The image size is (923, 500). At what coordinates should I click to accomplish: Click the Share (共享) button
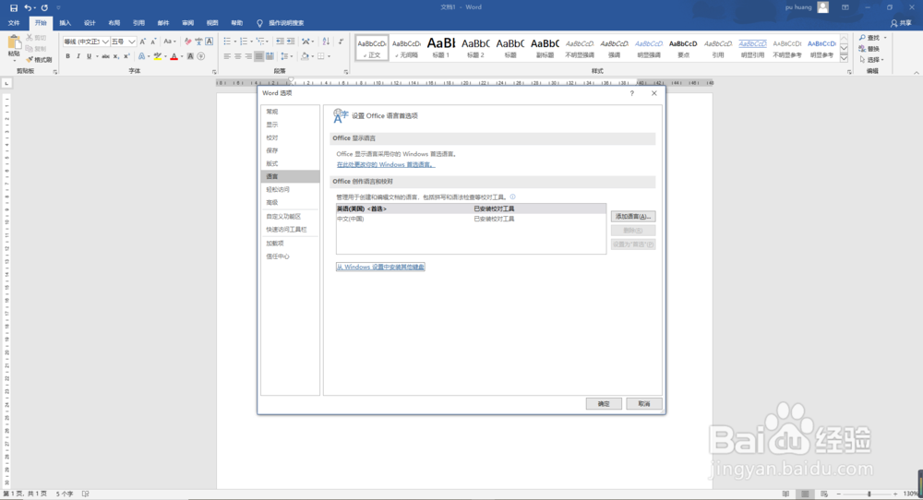pos(901,23)
